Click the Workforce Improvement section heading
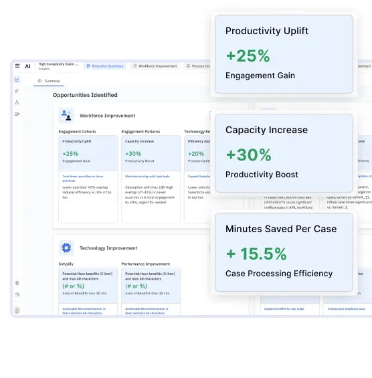The width and height of the screenshot is (372, 378). [107, 116]
